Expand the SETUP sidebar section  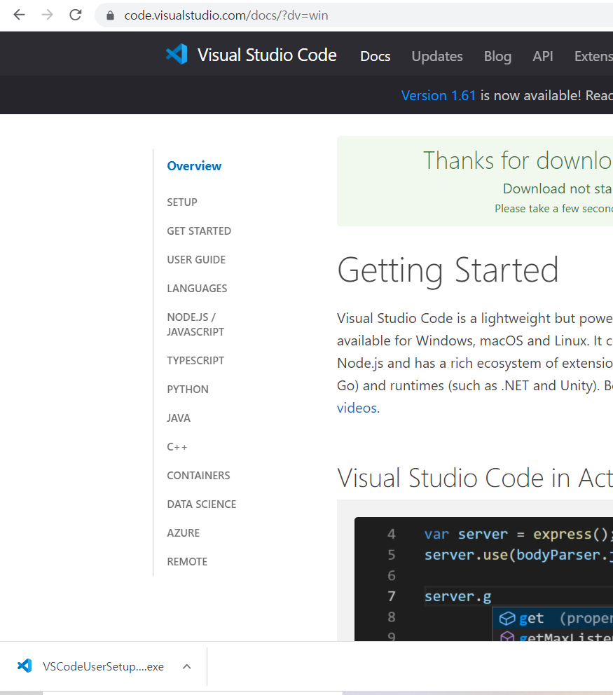pyautogui.click(x=182, y=202)
